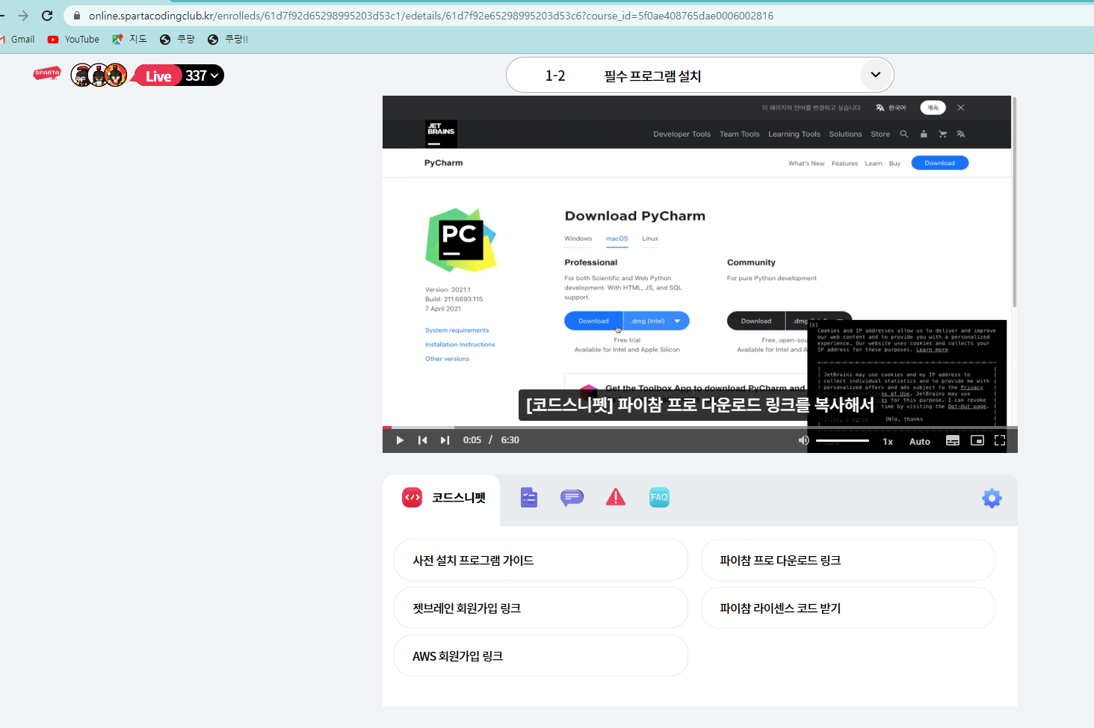1094x728 pixels.
Task: Click 사전 설치 프로그램 가이드 snippet
Action: [x=540, y=561]
